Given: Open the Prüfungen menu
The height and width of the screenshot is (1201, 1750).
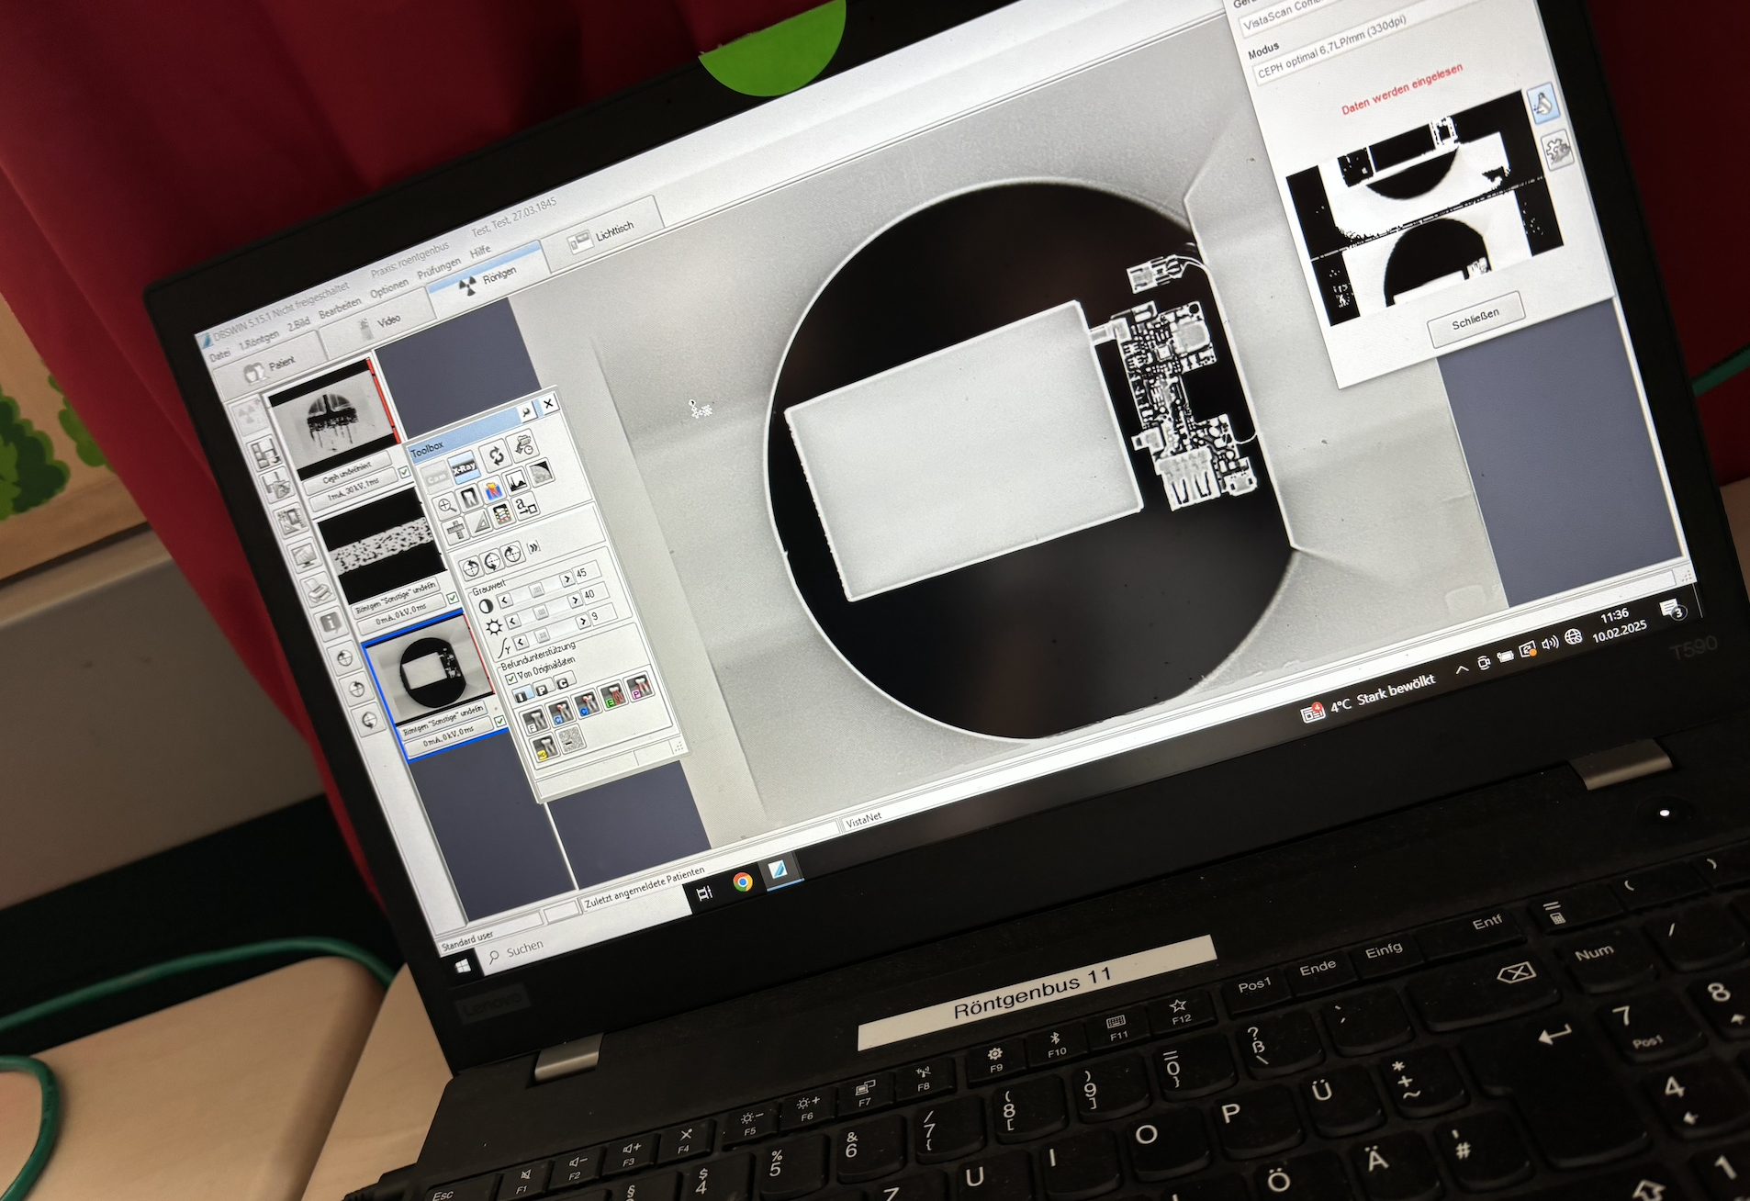Looking at the screenshot, I should (439, 268).
